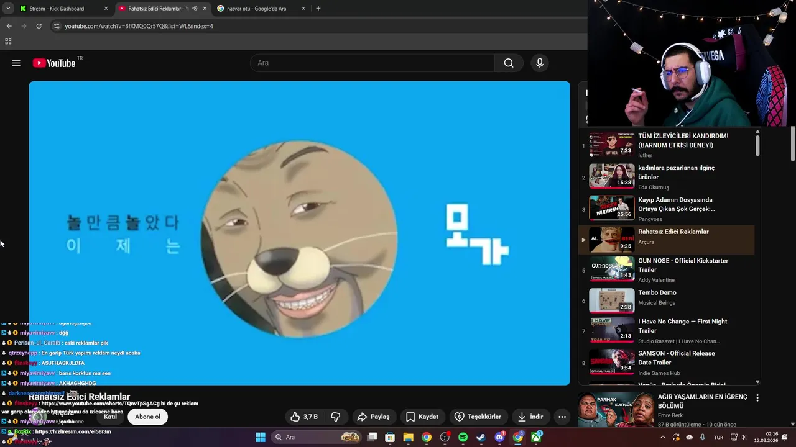Open more actions menu below video
The width and height of the screenshot is (796, 447).
pos(562,417)
